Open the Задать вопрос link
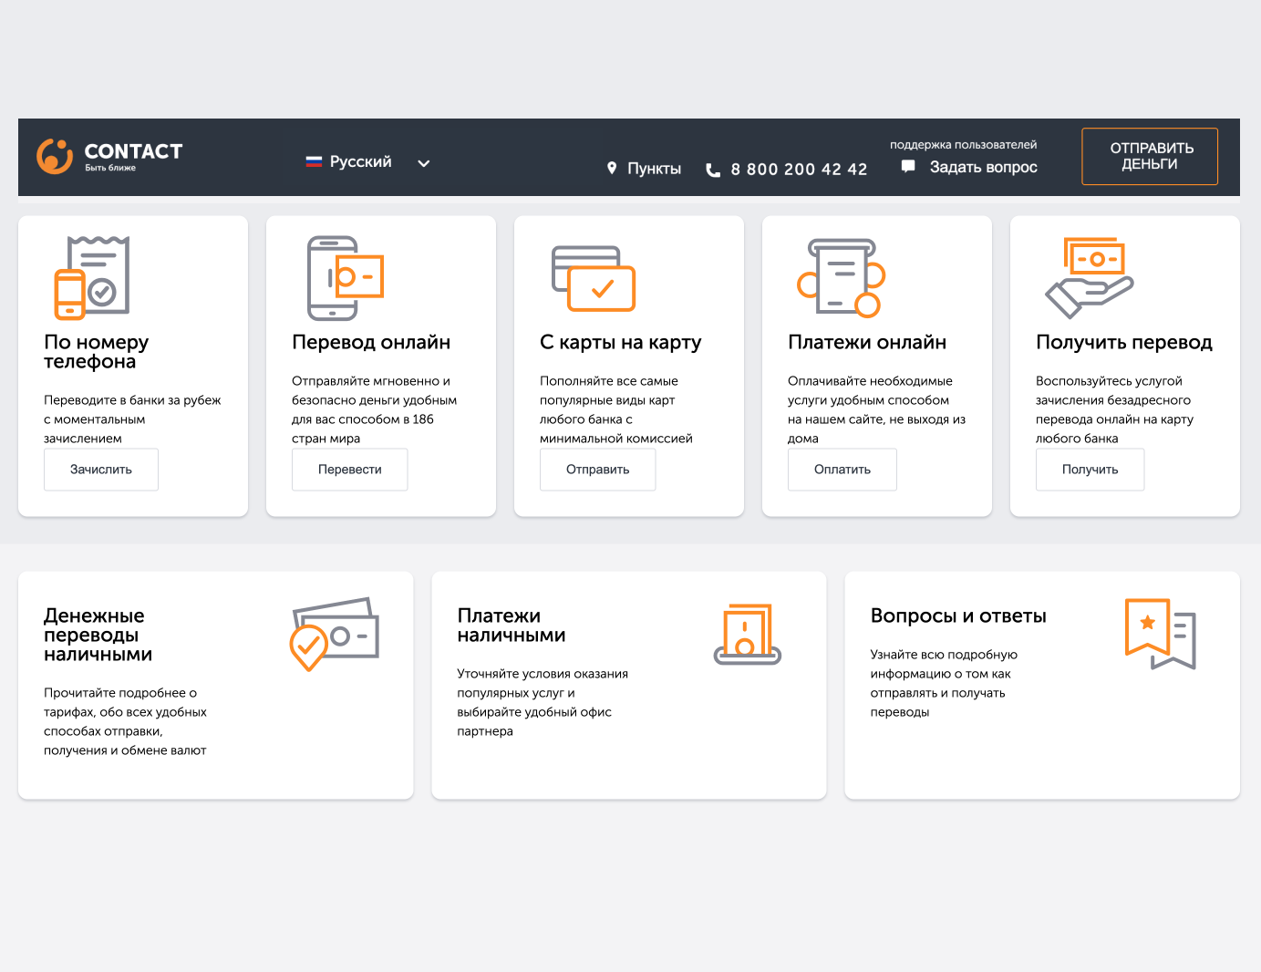Screen dimensions: 1261x972 pyautogui.click(x=983, y=167)
